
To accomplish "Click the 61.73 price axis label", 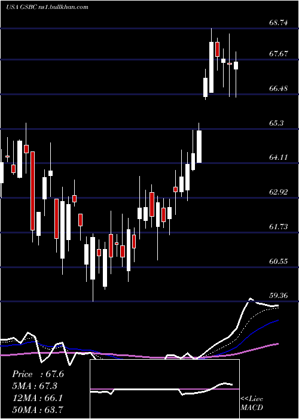I will click(279, 227).
